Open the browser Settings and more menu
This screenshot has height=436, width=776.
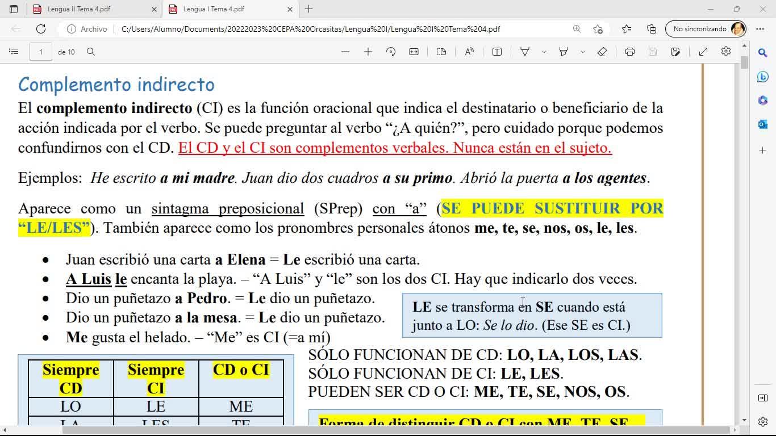760,29
